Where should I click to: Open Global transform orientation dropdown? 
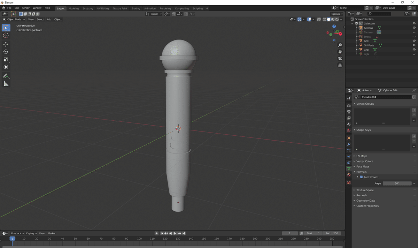pyautogui.click(x=154, y=14)
